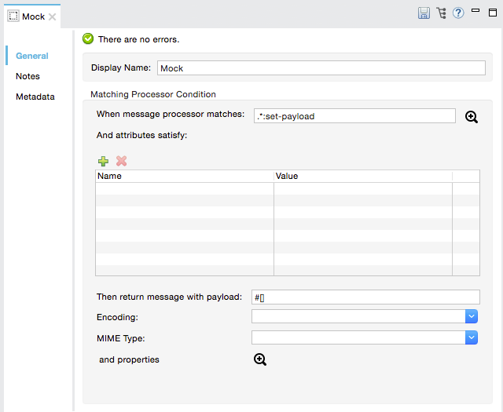Click the Name column header

coord(184,177)
